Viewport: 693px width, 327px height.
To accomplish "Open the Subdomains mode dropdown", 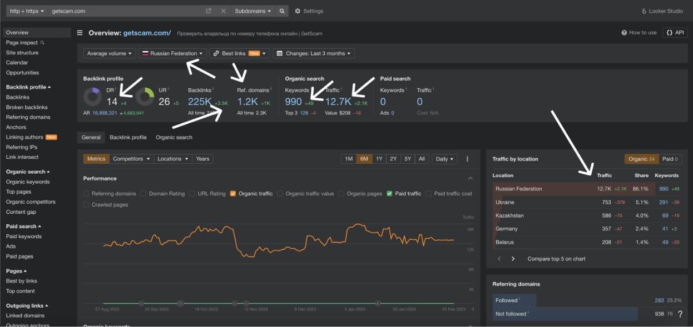I will click(254, 11).
